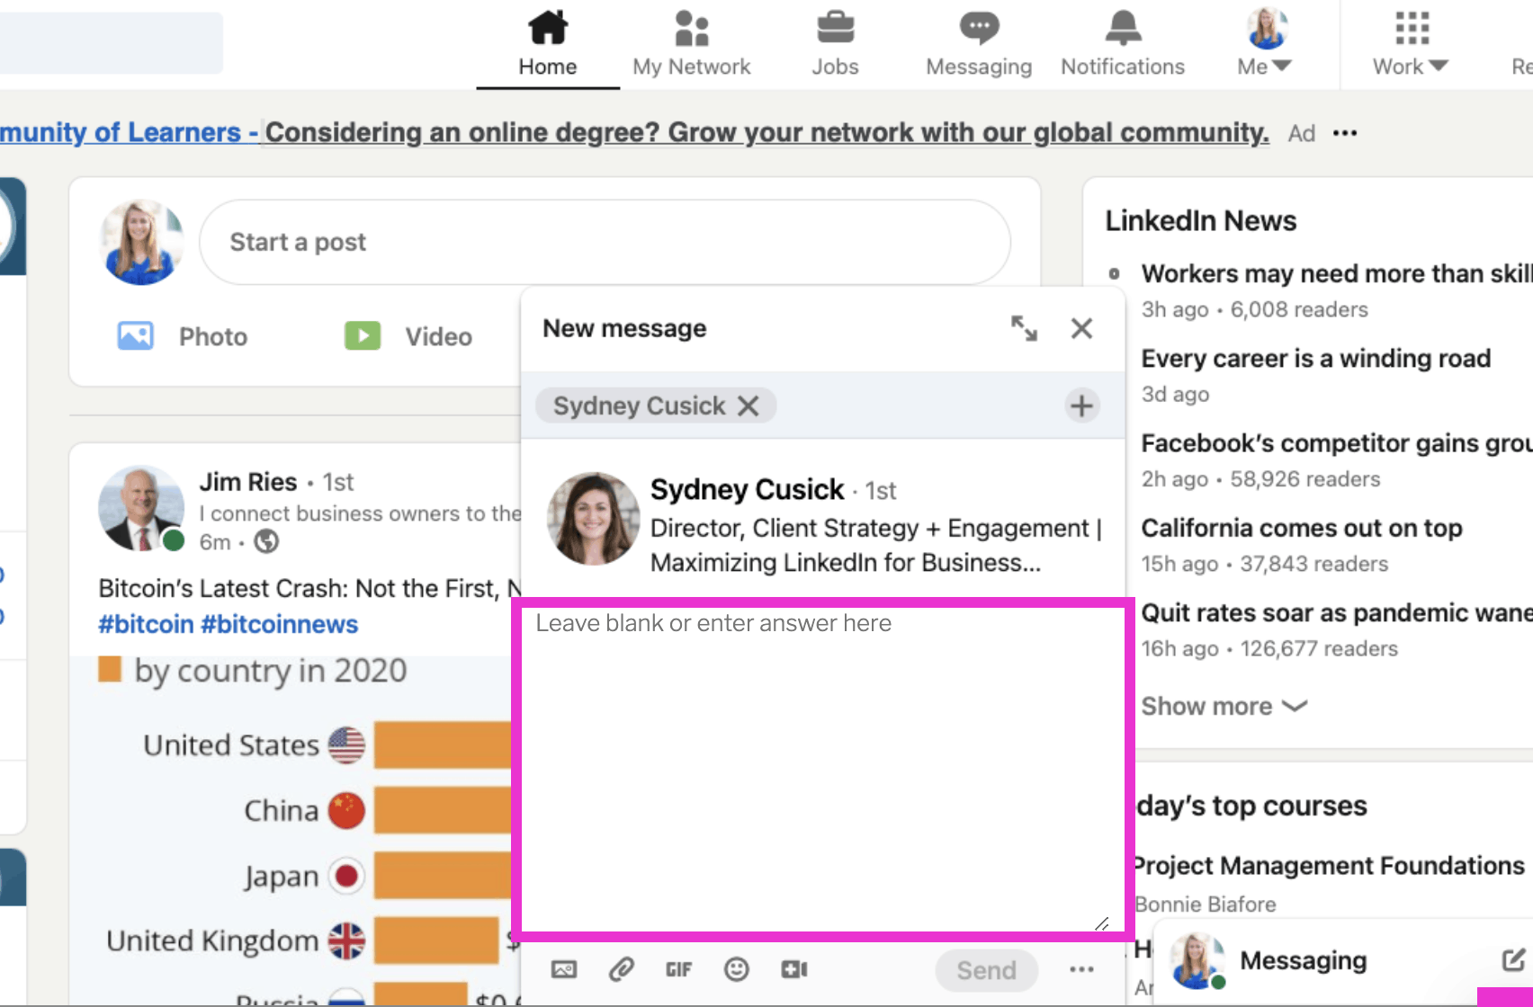1533x1007 pixels.
Task: Open message options three-dot menu
Action: (1081, 969)
